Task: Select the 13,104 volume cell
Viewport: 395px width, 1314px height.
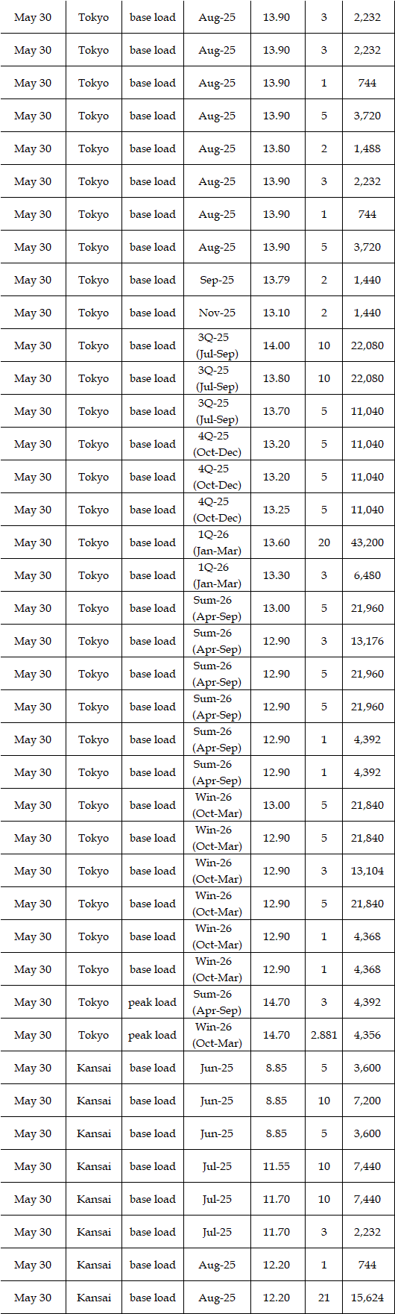Action: 367,871
